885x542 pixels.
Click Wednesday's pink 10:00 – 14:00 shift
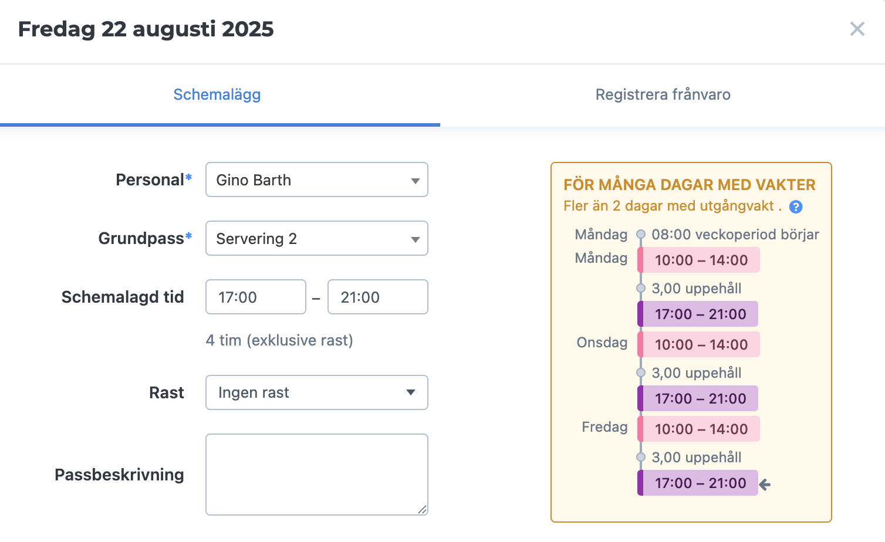pyautogui.click(x=700, y=345)
